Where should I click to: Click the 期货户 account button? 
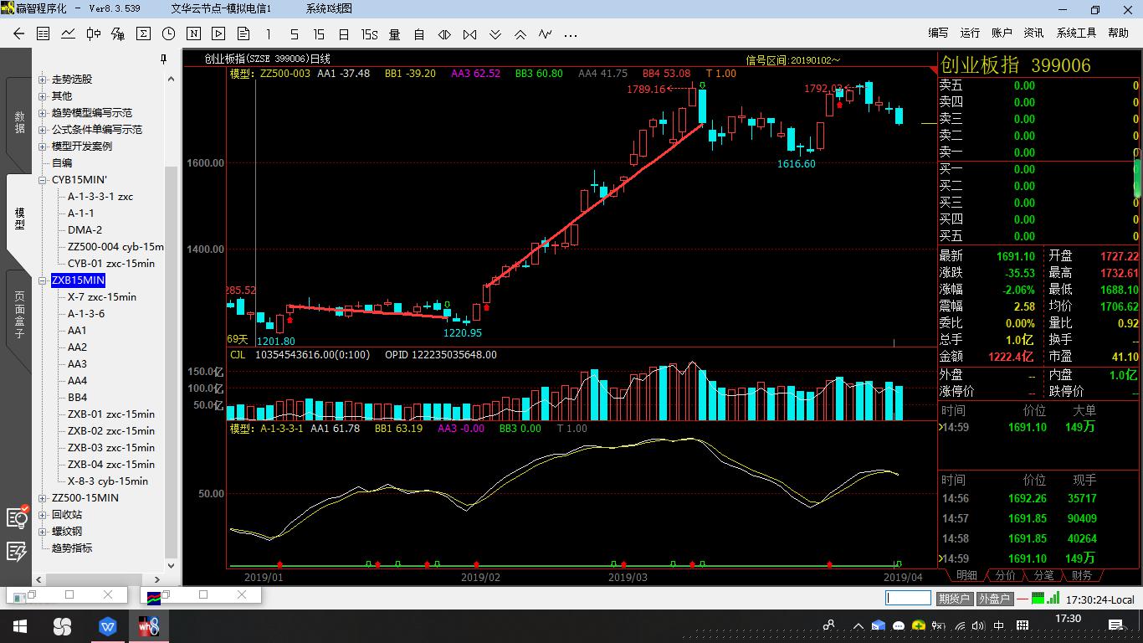pos(953,599)
